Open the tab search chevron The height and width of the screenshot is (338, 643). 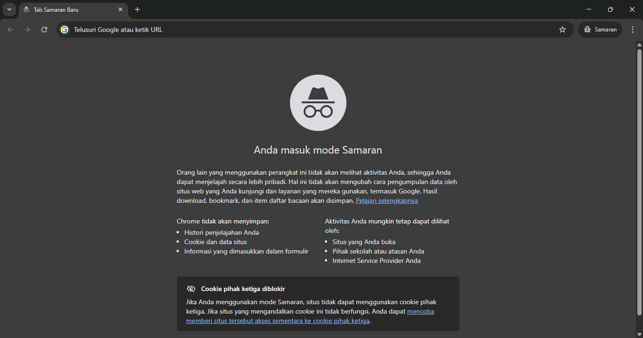pyautogui.click(x=9, y=9)
